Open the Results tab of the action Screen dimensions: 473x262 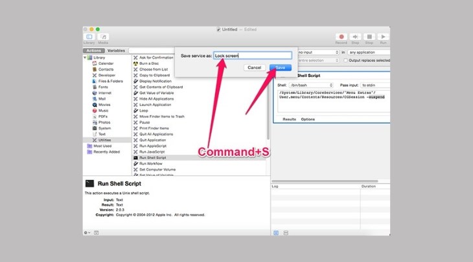[x=289, y=119]
